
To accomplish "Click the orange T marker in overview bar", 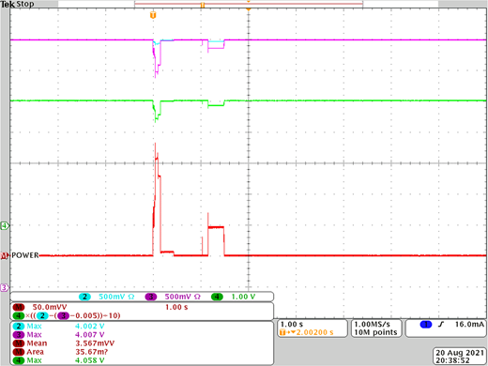I will pyautogui.click(x=203, y=5).
